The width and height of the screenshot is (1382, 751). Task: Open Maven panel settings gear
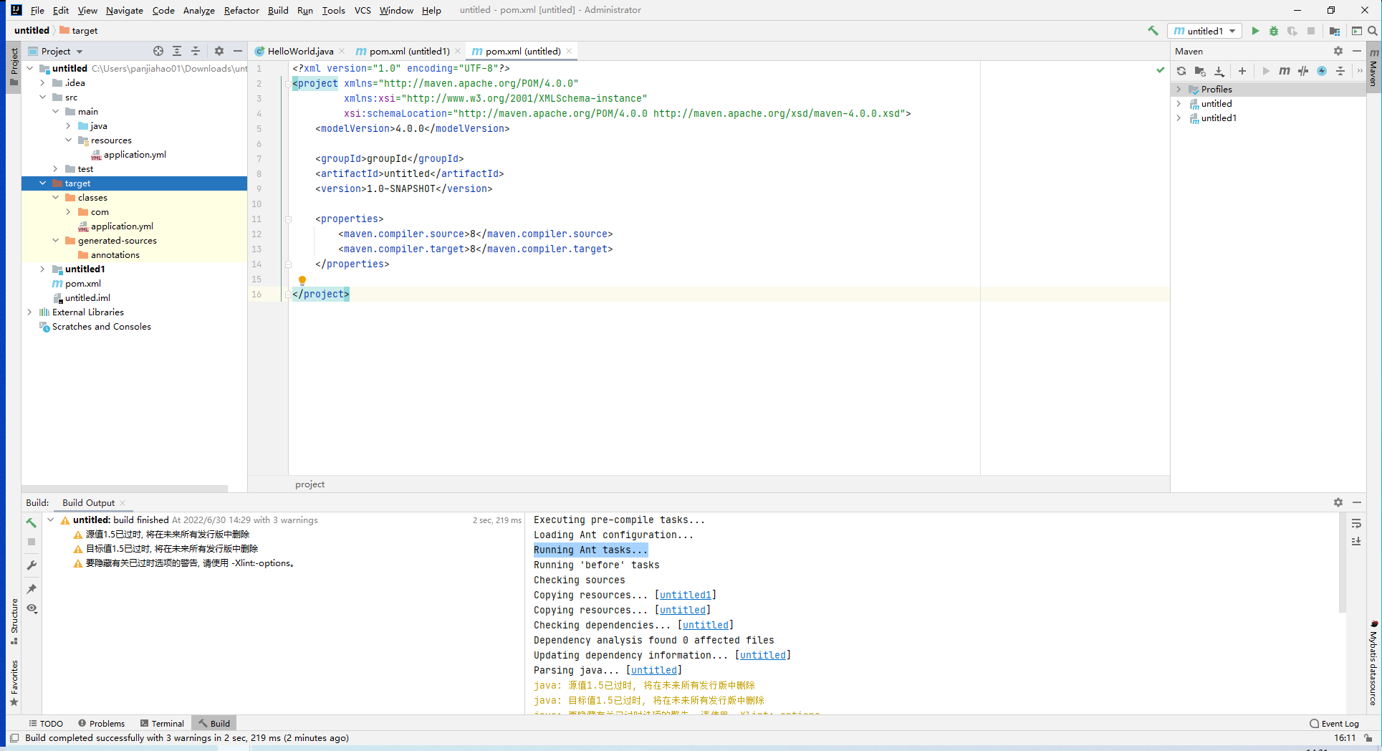pyautogui.click(x=1338, y=51)
